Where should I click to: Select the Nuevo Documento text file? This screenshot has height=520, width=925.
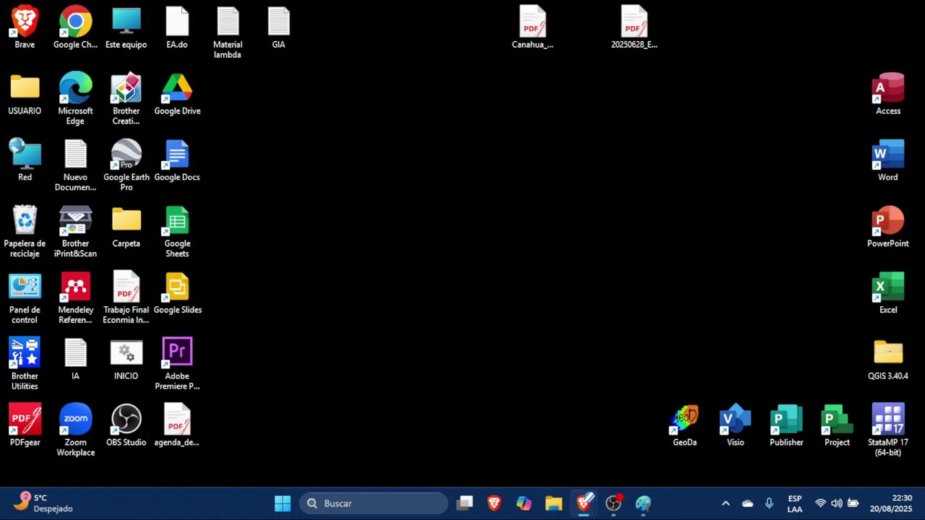point(75,165)
